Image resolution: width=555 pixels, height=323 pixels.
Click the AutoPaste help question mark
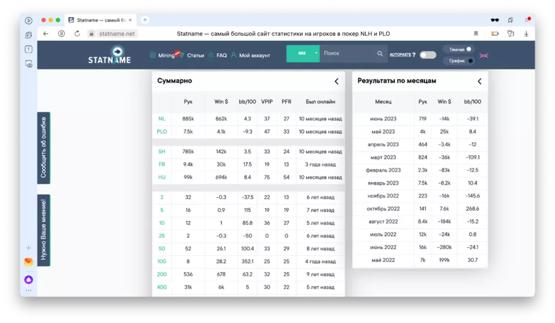(414, 55)
